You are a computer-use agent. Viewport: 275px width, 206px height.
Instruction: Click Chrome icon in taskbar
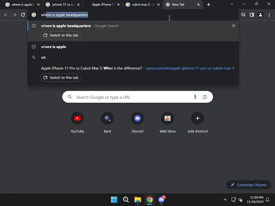(149, 200)
